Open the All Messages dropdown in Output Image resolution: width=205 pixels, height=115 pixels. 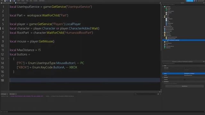4,94
